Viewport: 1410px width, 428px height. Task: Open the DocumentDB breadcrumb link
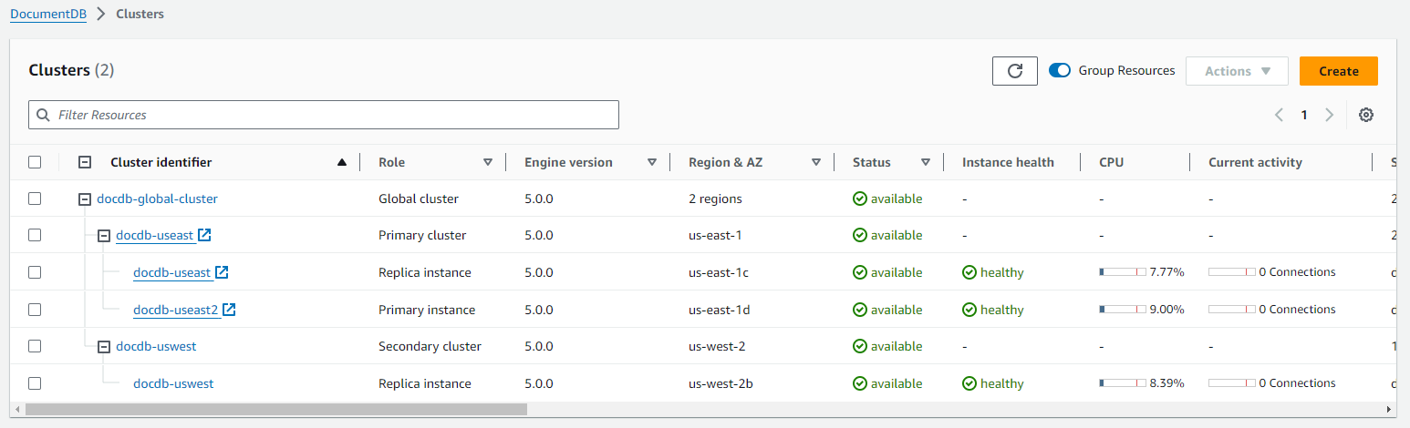point(48,15)
